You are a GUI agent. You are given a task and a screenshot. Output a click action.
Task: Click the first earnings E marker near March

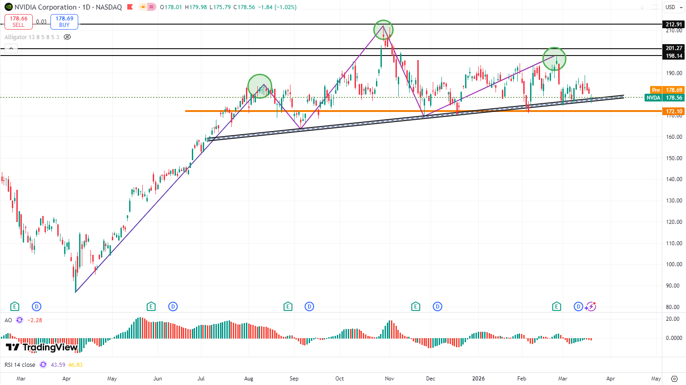tap(15, 306)
